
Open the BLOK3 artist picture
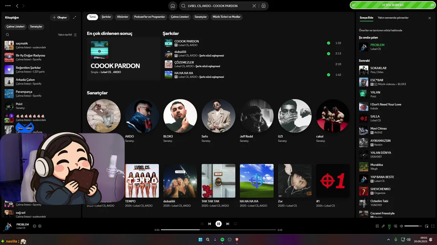[x=180, y=116]
